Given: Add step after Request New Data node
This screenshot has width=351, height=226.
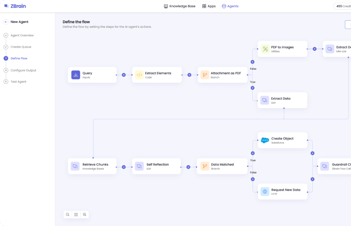Looking at the screenshot, I should [313, 179].
